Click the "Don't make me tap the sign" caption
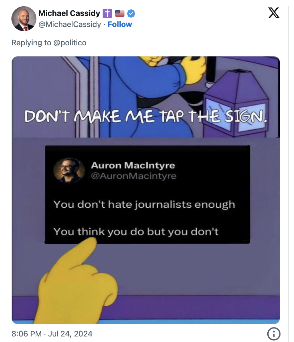 (x=146, y=116)
